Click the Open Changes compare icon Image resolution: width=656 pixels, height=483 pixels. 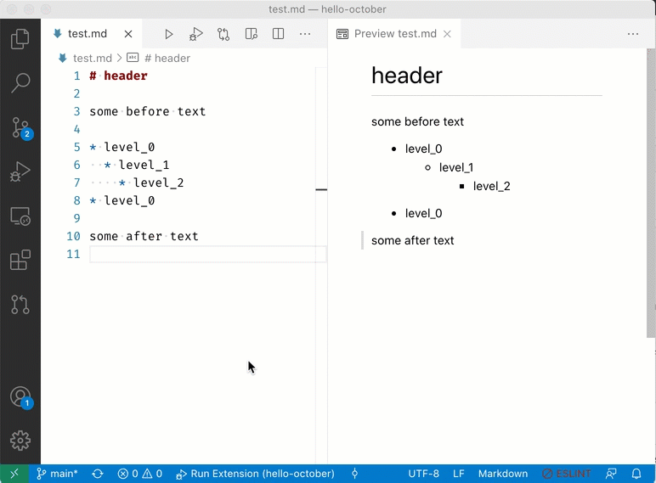223,34
